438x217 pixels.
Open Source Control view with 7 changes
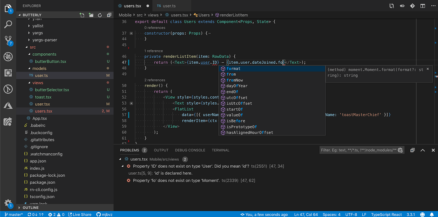(x=8, y=40)
